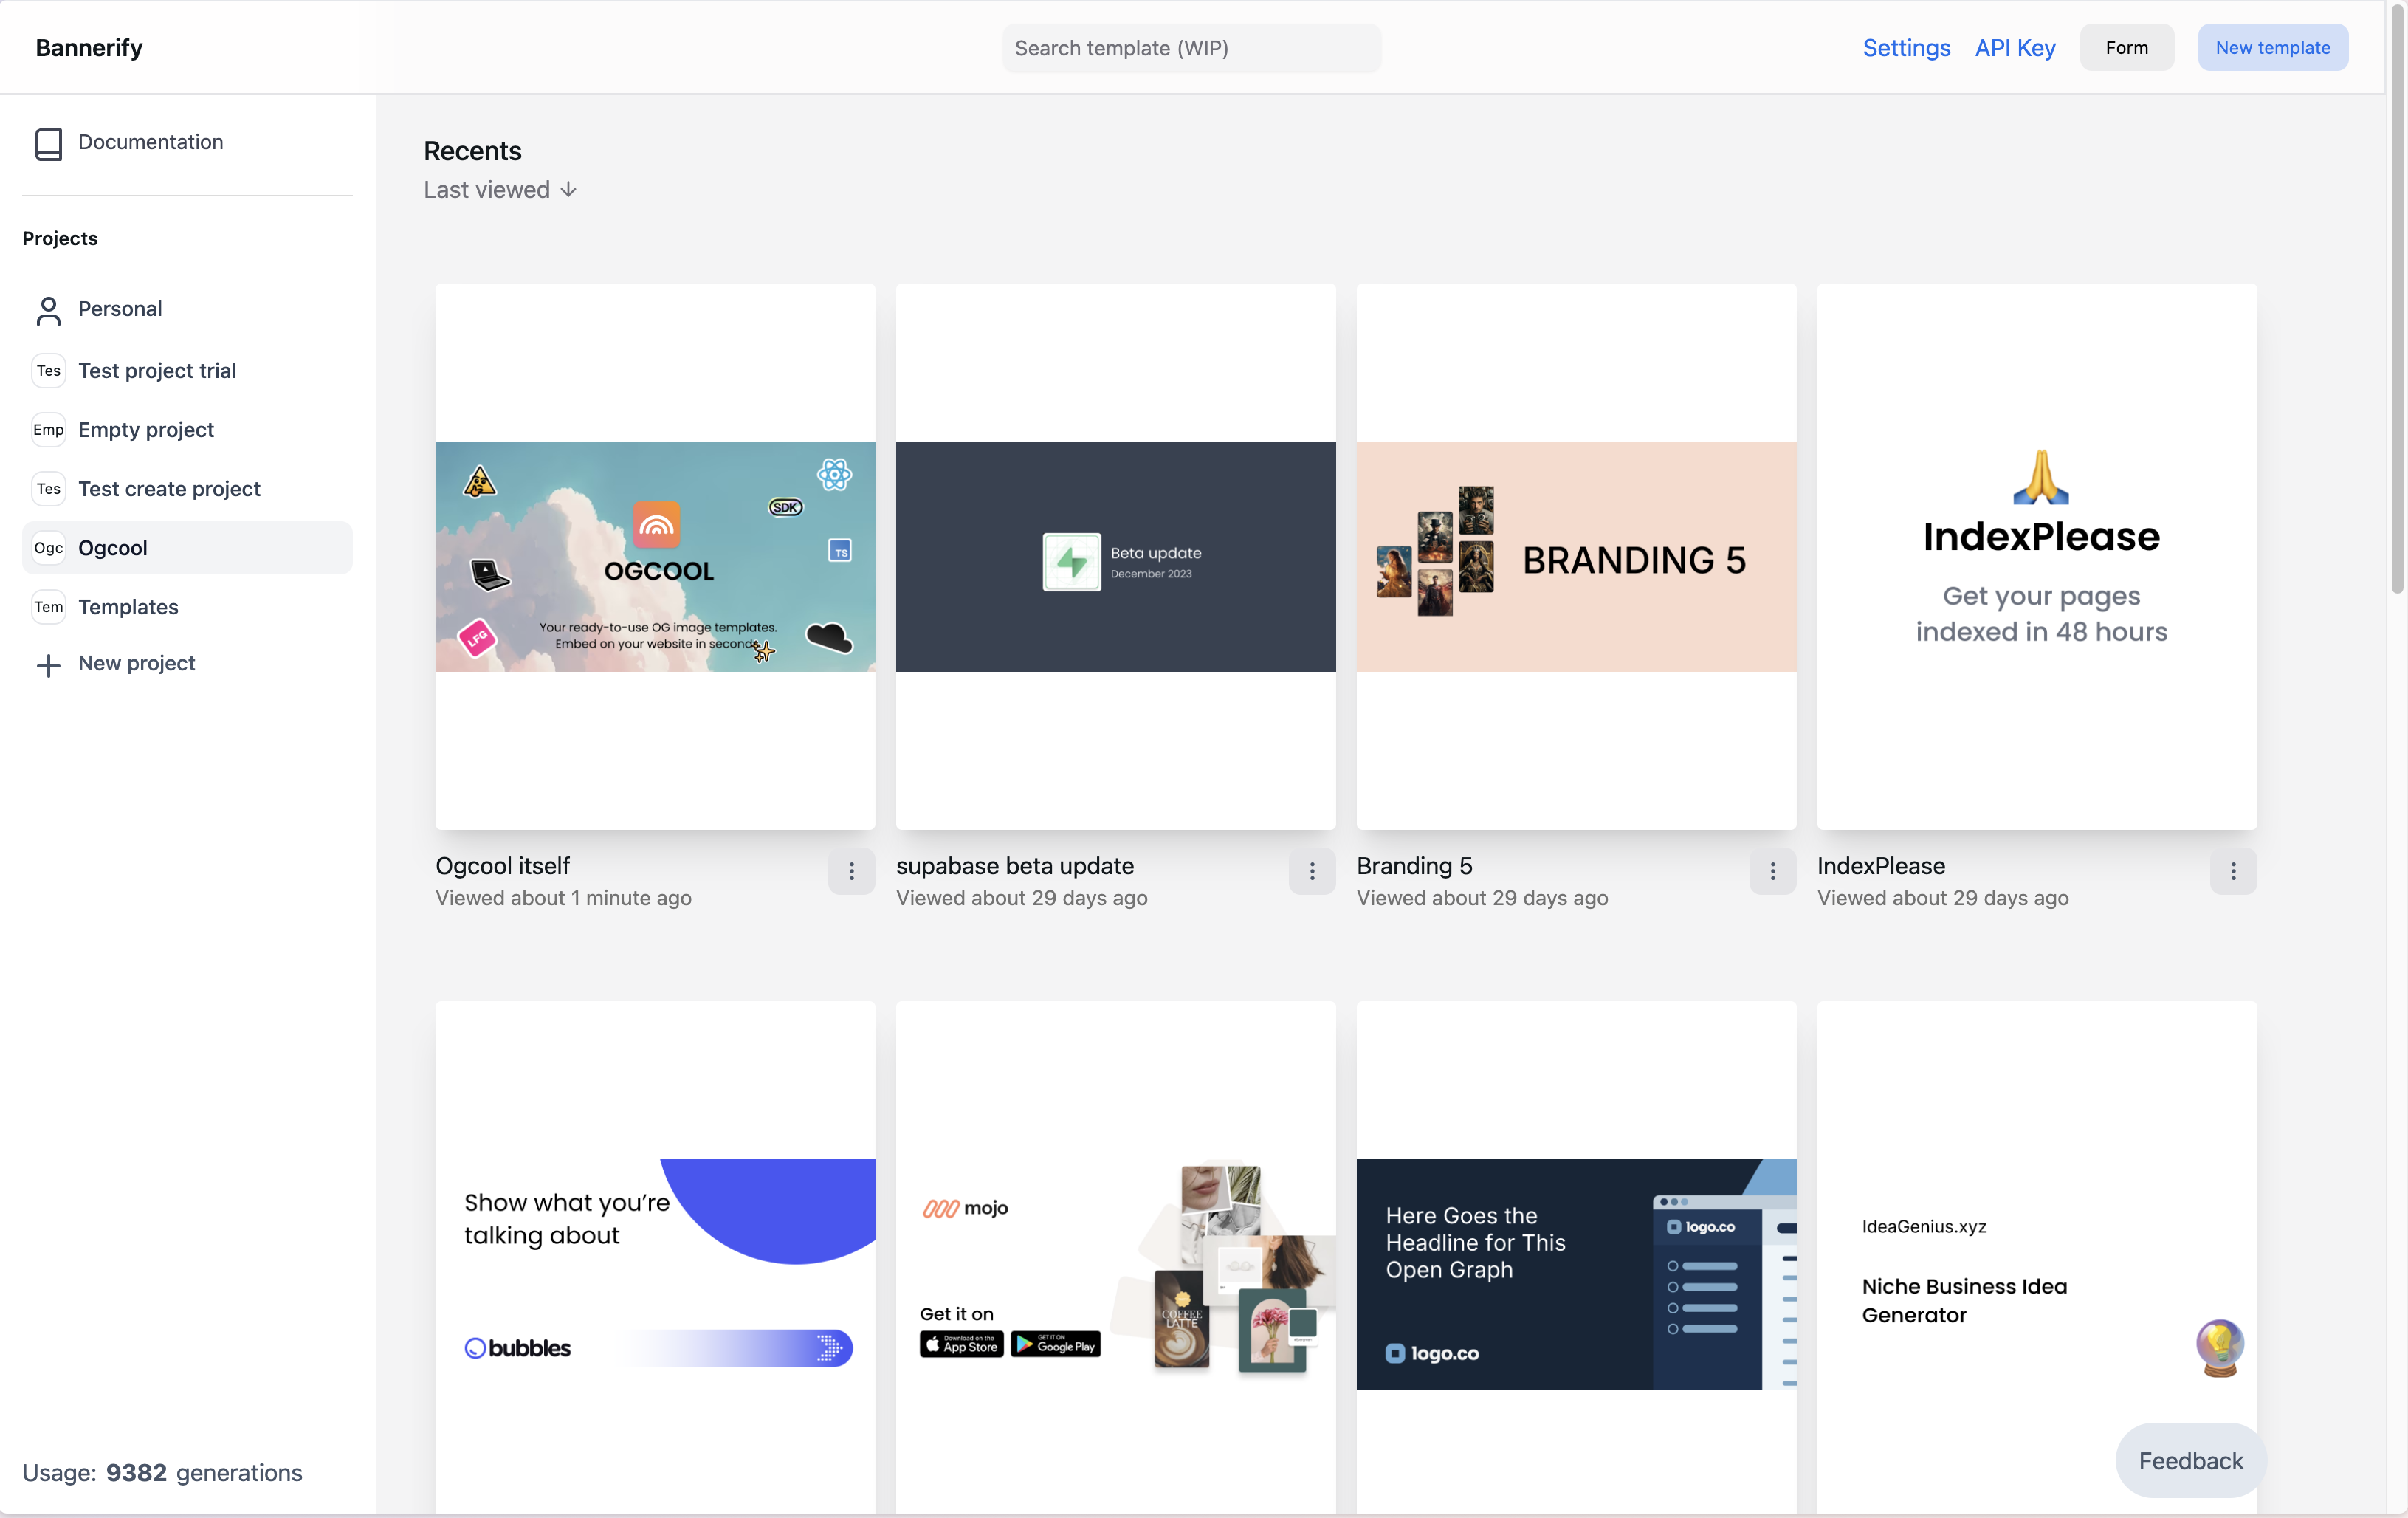Open the Documentation link
The height and width of the screenshot is (1518, 2408).
pos(151,142)
